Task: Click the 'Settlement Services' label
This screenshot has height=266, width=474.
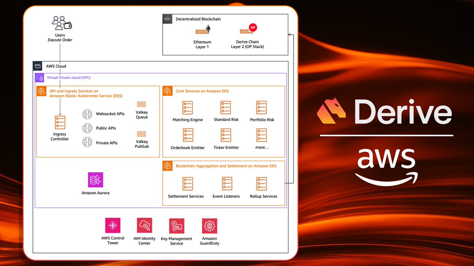Action: 186,196
